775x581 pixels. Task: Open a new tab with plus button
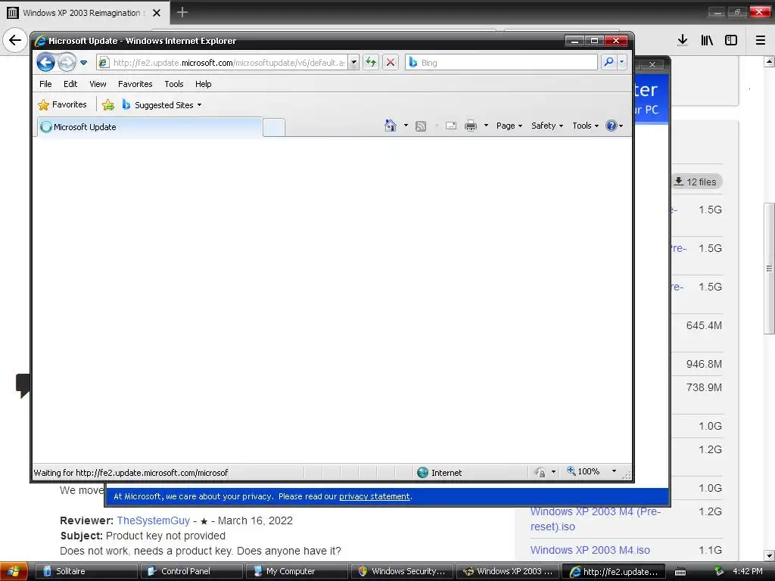182,12
